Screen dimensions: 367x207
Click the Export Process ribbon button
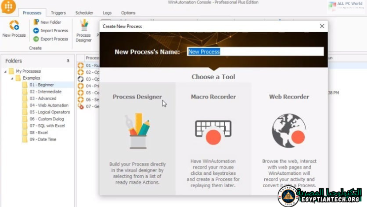pyautogui.click(x=50, y=39)
